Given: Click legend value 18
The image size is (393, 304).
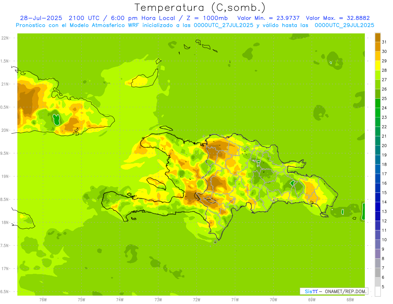Looking at the screenshot, I should (384, 164).
